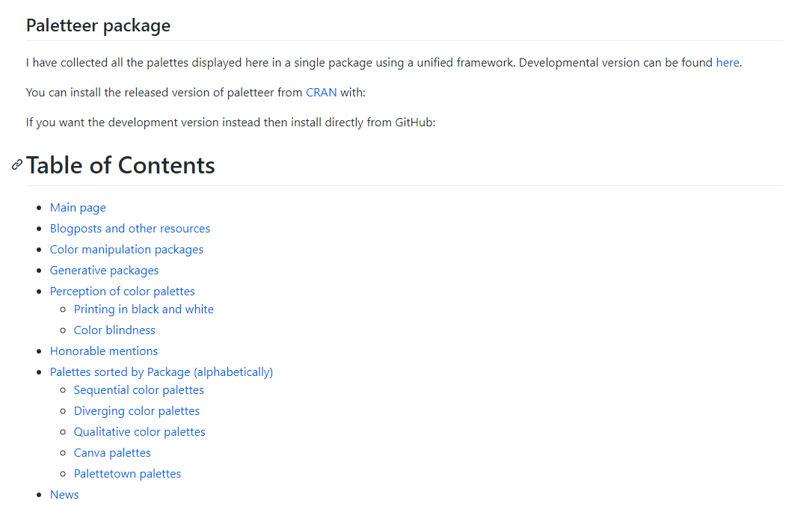Jump to Color manipulation packages
Image resolution: width=789 pixels, height=521 pixels.
pyautogui.click(x=126, y=250)
